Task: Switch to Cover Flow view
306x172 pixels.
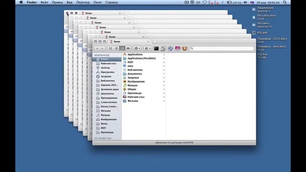Action: click(x=128, y=48)
